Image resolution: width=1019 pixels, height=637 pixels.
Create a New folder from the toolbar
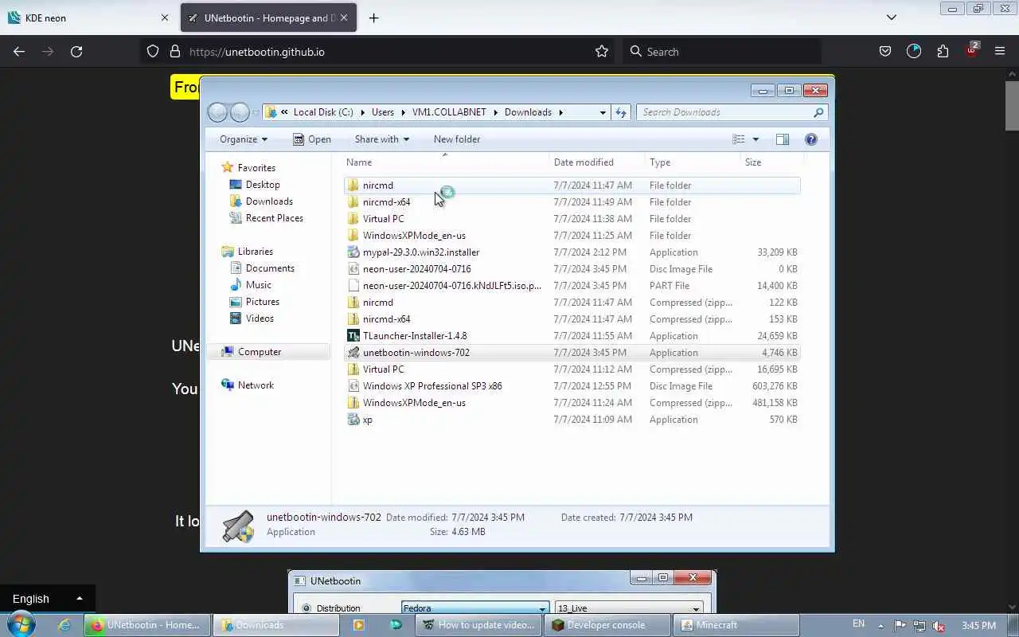[x=457, y=139]
